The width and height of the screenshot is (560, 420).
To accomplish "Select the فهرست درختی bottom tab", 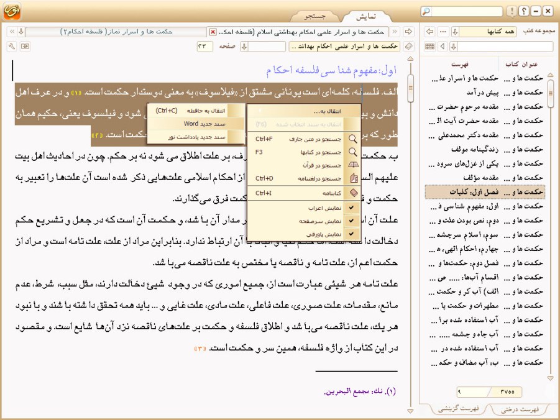I will pyautogui.click(x=520, y=409).
